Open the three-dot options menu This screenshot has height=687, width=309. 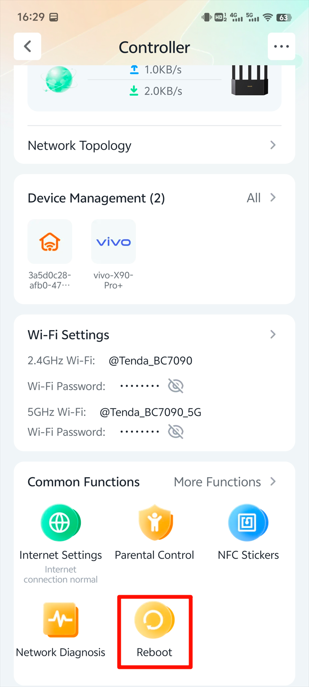pos(281,46)
